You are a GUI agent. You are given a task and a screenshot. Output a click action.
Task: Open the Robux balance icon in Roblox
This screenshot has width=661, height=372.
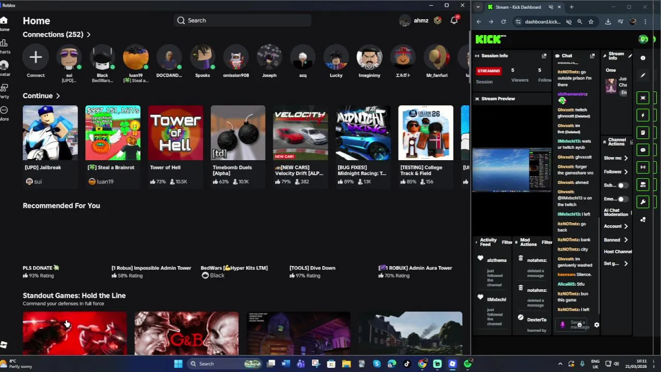[x=437, y=20]
